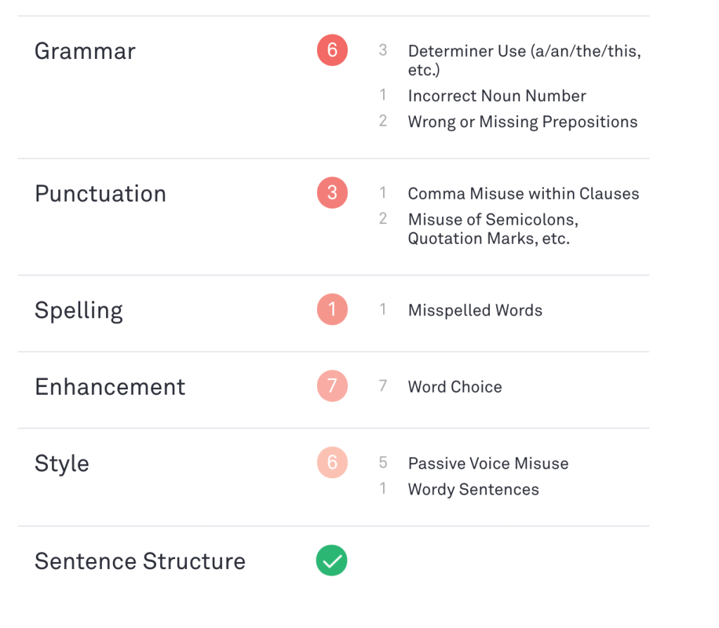The image size is (719, 628).
Task: Open the Grammar category heading
Action: pyautogui.click(x=85, y=51)
